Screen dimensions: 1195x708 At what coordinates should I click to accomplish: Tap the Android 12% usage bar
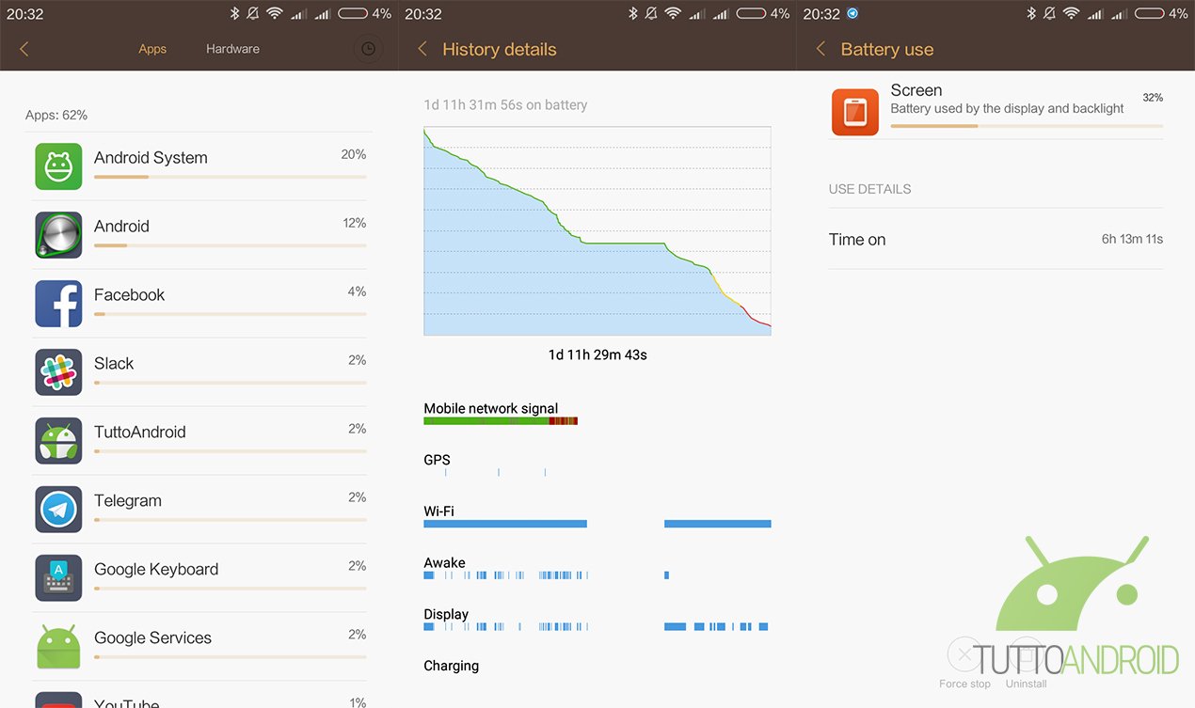230,245
